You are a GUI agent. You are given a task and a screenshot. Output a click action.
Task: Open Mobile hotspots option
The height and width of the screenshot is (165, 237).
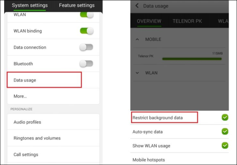click(x=180, y=160)
